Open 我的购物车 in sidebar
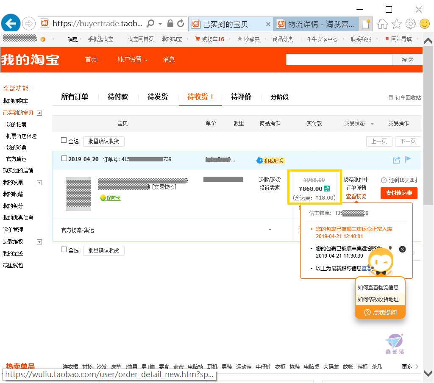 click(x=16, y=101)
